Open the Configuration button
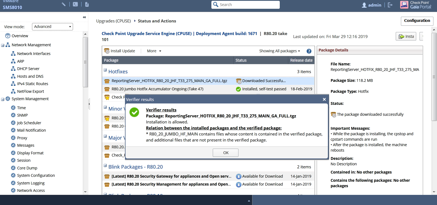 (417, 21)
